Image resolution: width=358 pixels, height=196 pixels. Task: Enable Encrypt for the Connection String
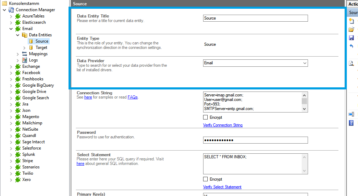(x=206, y=117)
